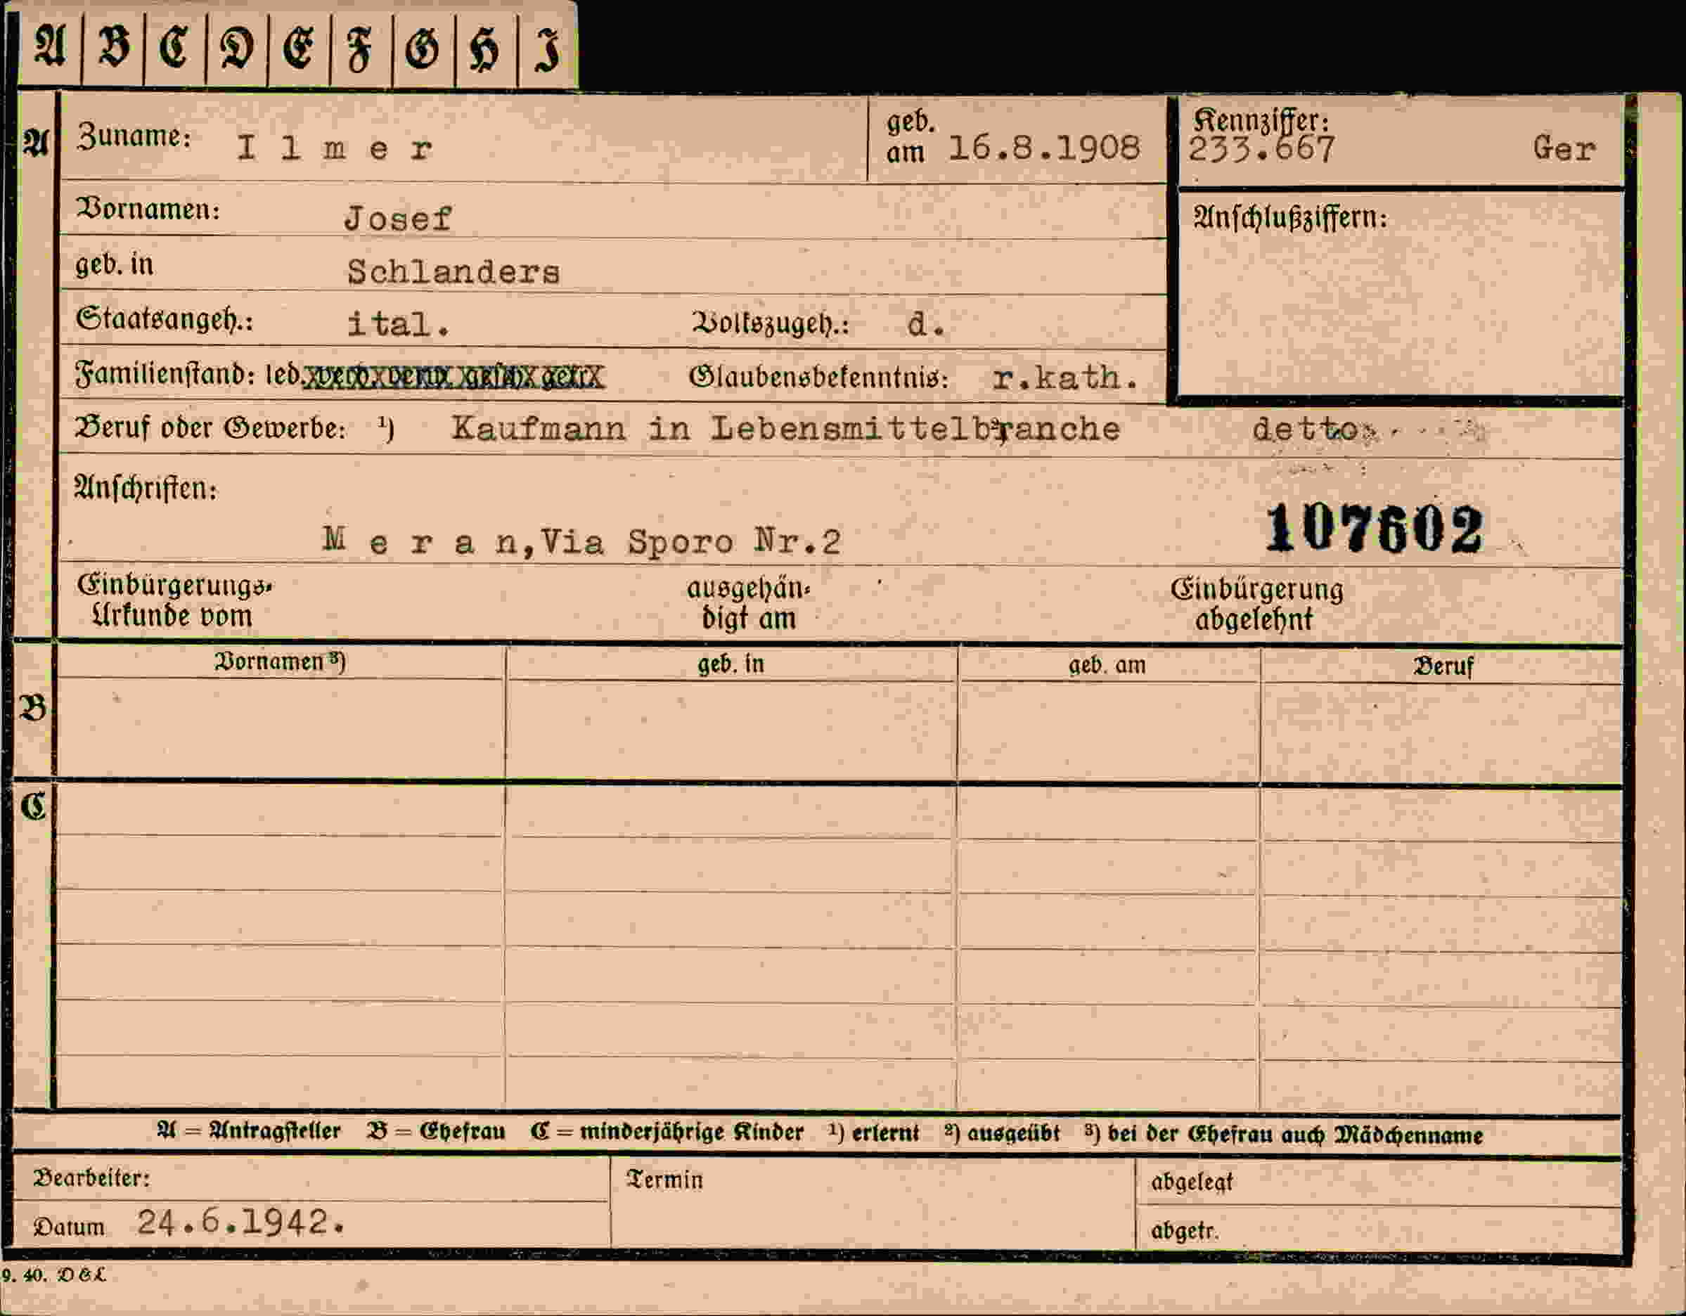This screenshot has width=1686, height=1316.
Task: Click the index tab letter A
Action: pyautogui.click(x=49, y=46)
